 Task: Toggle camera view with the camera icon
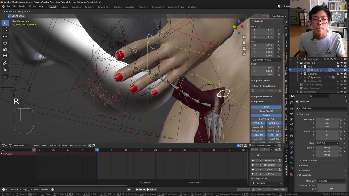[244, 48]
